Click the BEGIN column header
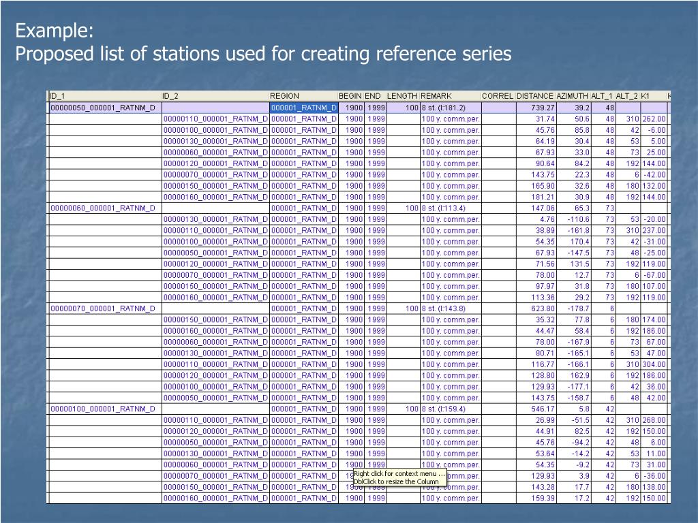Image resolution: width=698 pixels, height=523 pixels. pos(351,96)
